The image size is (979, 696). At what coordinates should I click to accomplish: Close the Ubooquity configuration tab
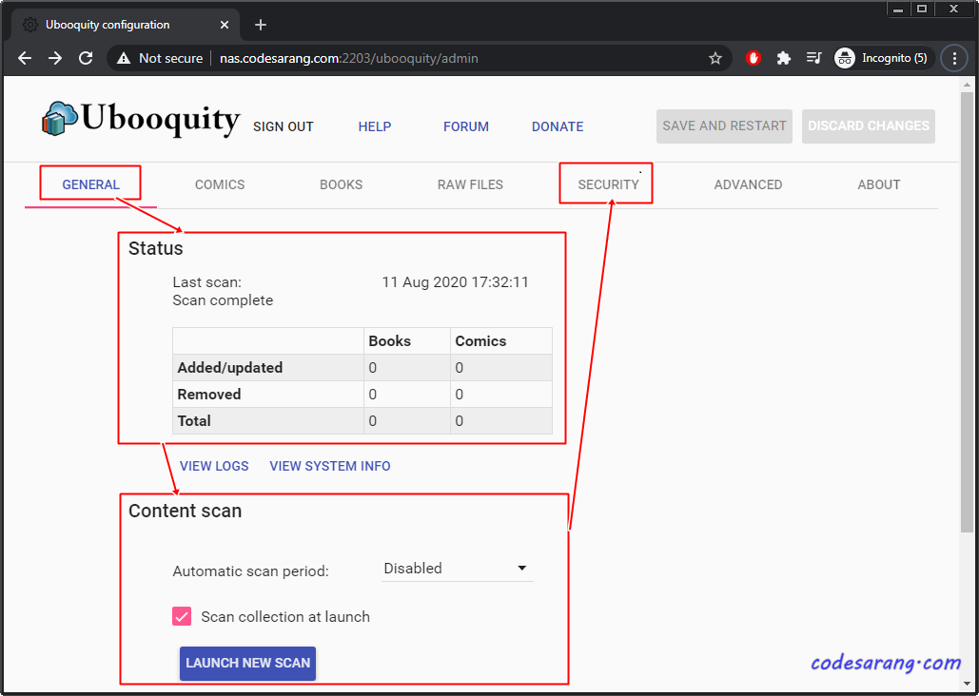coord(225,25)
